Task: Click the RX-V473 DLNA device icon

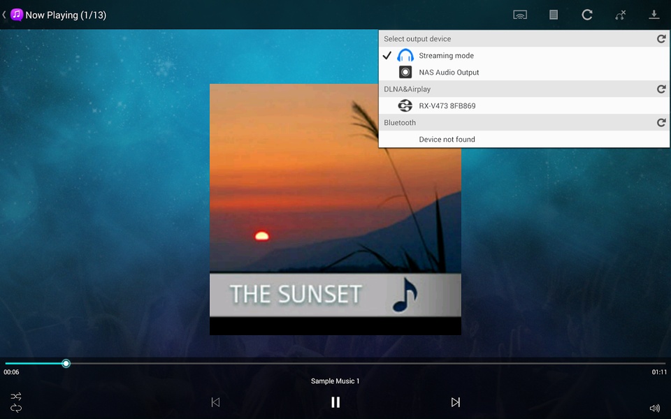Action: tap(405, 105)
